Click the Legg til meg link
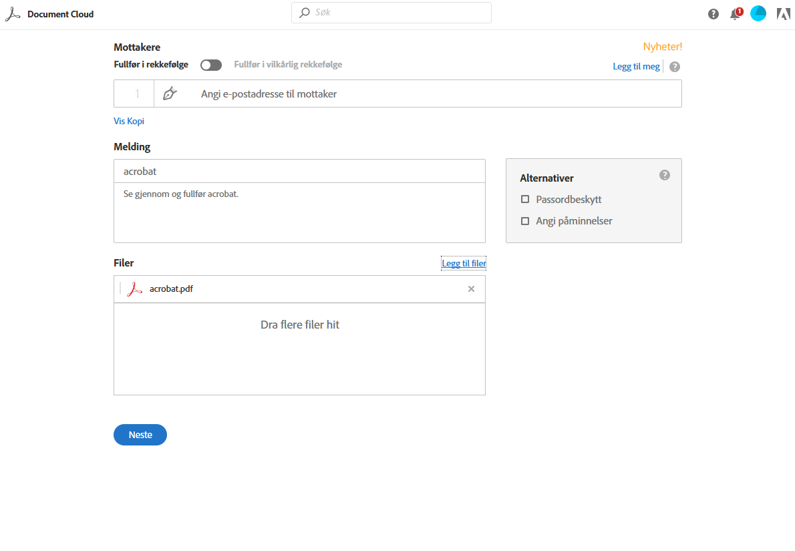The width and height of the screenshot is (795, 551). coord(636,66)
